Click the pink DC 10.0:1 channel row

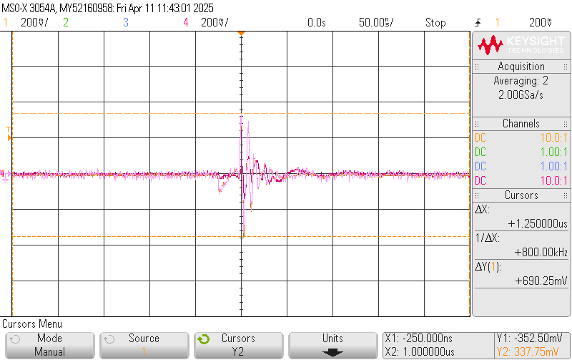(x=521, y=181)
